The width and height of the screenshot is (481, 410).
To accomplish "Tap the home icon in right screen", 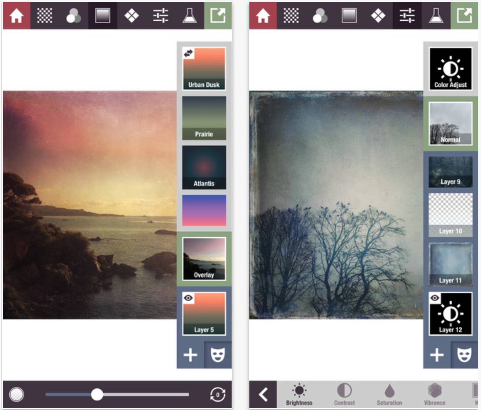I will (x=263, y=16).
